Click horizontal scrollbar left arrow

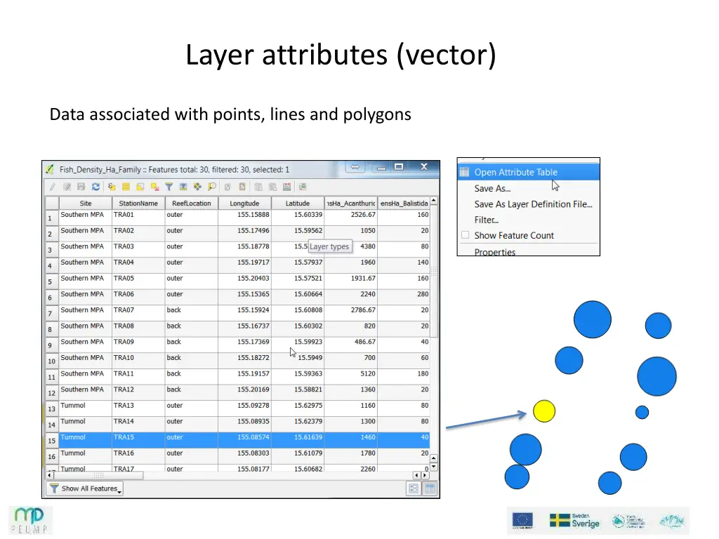50,475
